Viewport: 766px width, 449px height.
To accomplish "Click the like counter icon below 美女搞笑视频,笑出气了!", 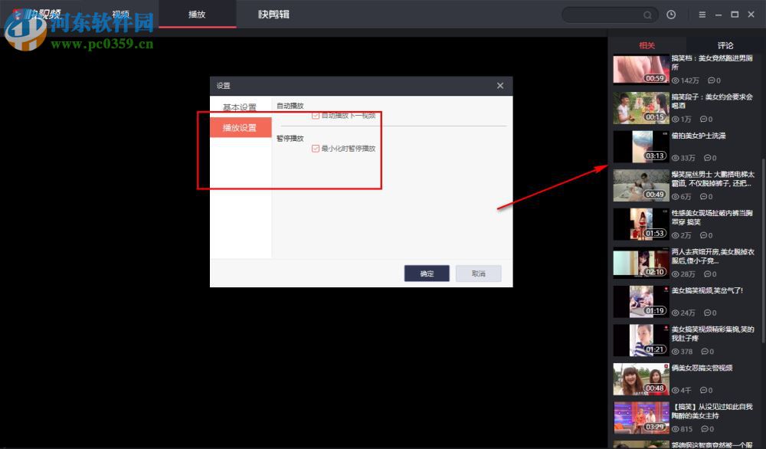I will [x=675, y=313].
